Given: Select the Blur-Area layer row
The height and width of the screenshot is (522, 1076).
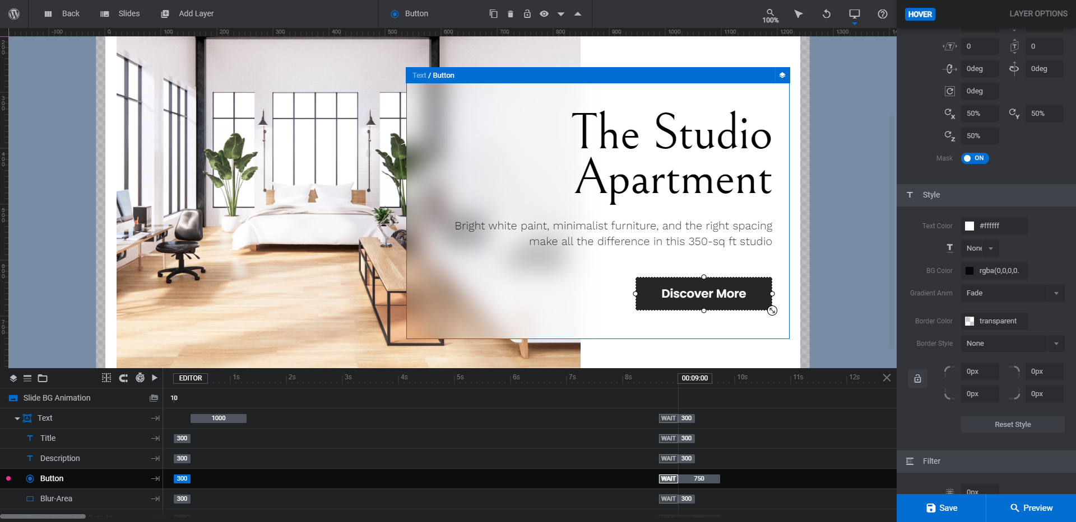Looking at the screenshot, I should pos(81,499).
